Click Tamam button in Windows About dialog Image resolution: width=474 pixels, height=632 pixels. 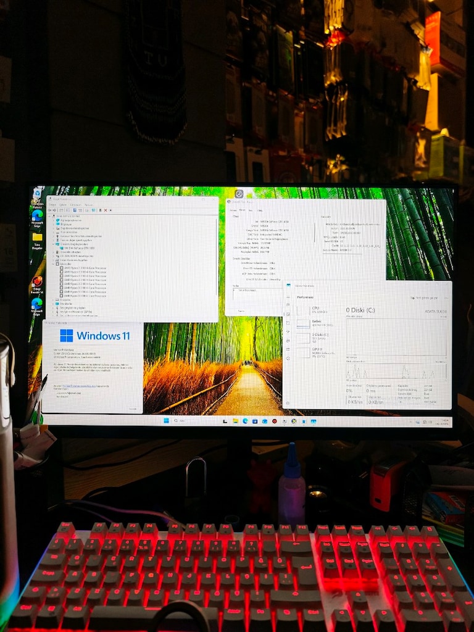point(133,409)
